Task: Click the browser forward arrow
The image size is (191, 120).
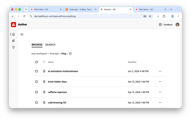Action: 18,16
